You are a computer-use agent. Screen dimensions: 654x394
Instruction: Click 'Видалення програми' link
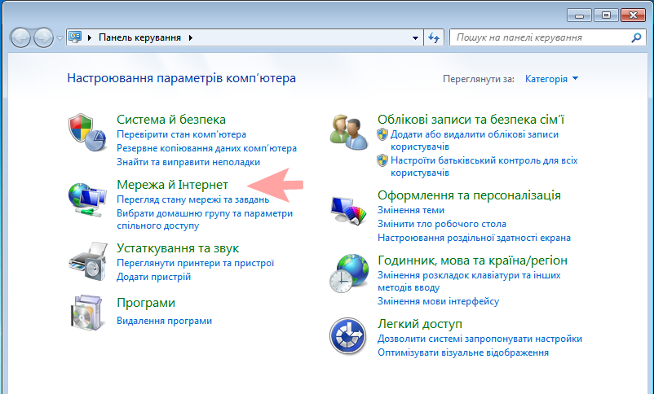tap(165, 321)
